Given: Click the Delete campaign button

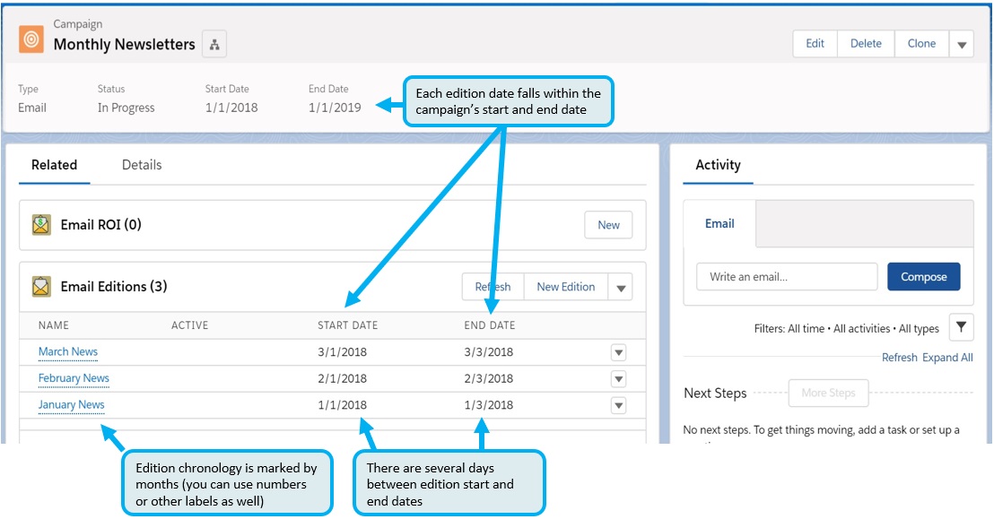Looking at the screenshot, I should pos(866,44).
